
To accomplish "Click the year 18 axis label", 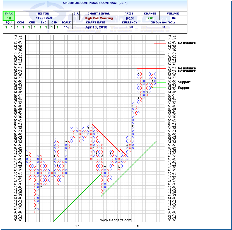I will point(138,226).
